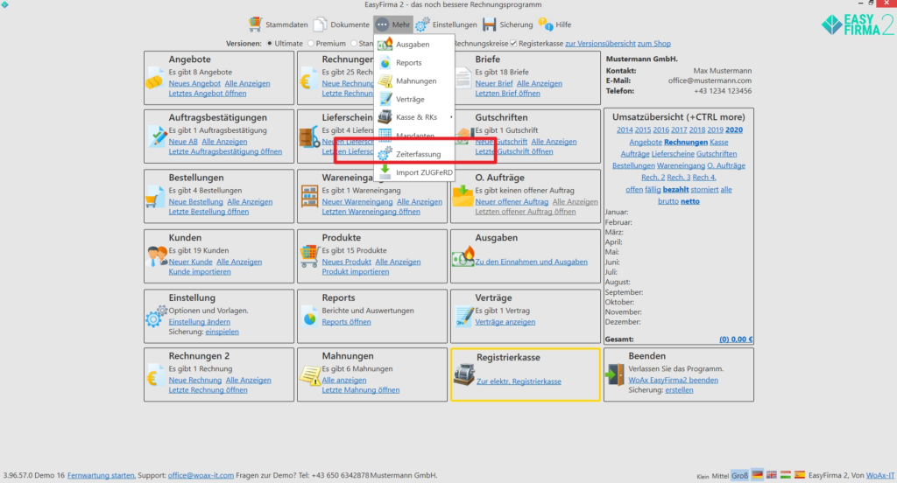Click the Briefe tile document icon
This screenshot has height=483, width=897.
click(x=463, y=78)
